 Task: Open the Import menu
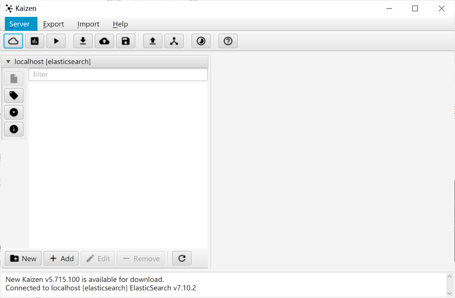tap(88, 24)
